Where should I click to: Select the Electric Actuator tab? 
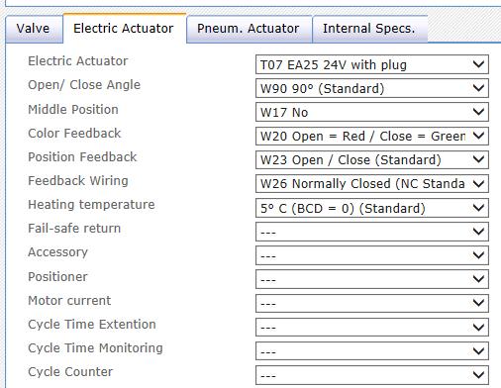click(125, 29)
